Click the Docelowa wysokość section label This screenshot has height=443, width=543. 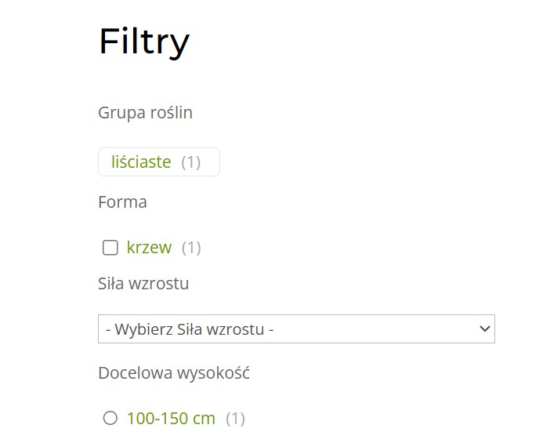(x=174, y=373)
